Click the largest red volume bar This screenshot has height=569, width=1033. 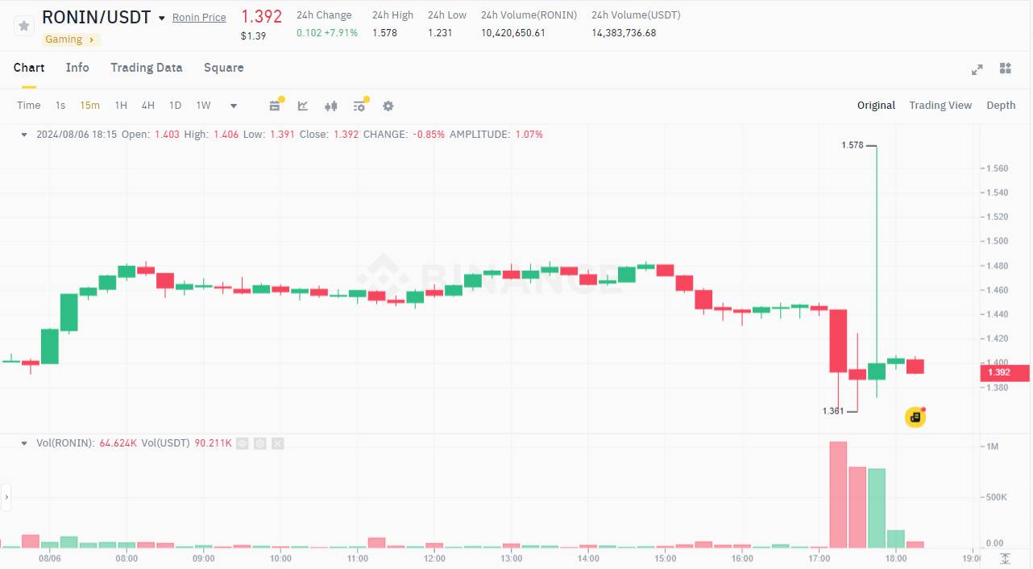click(x=838, y=494)
